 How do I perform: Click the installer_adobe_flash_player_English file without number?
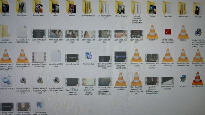click(56, 80)
